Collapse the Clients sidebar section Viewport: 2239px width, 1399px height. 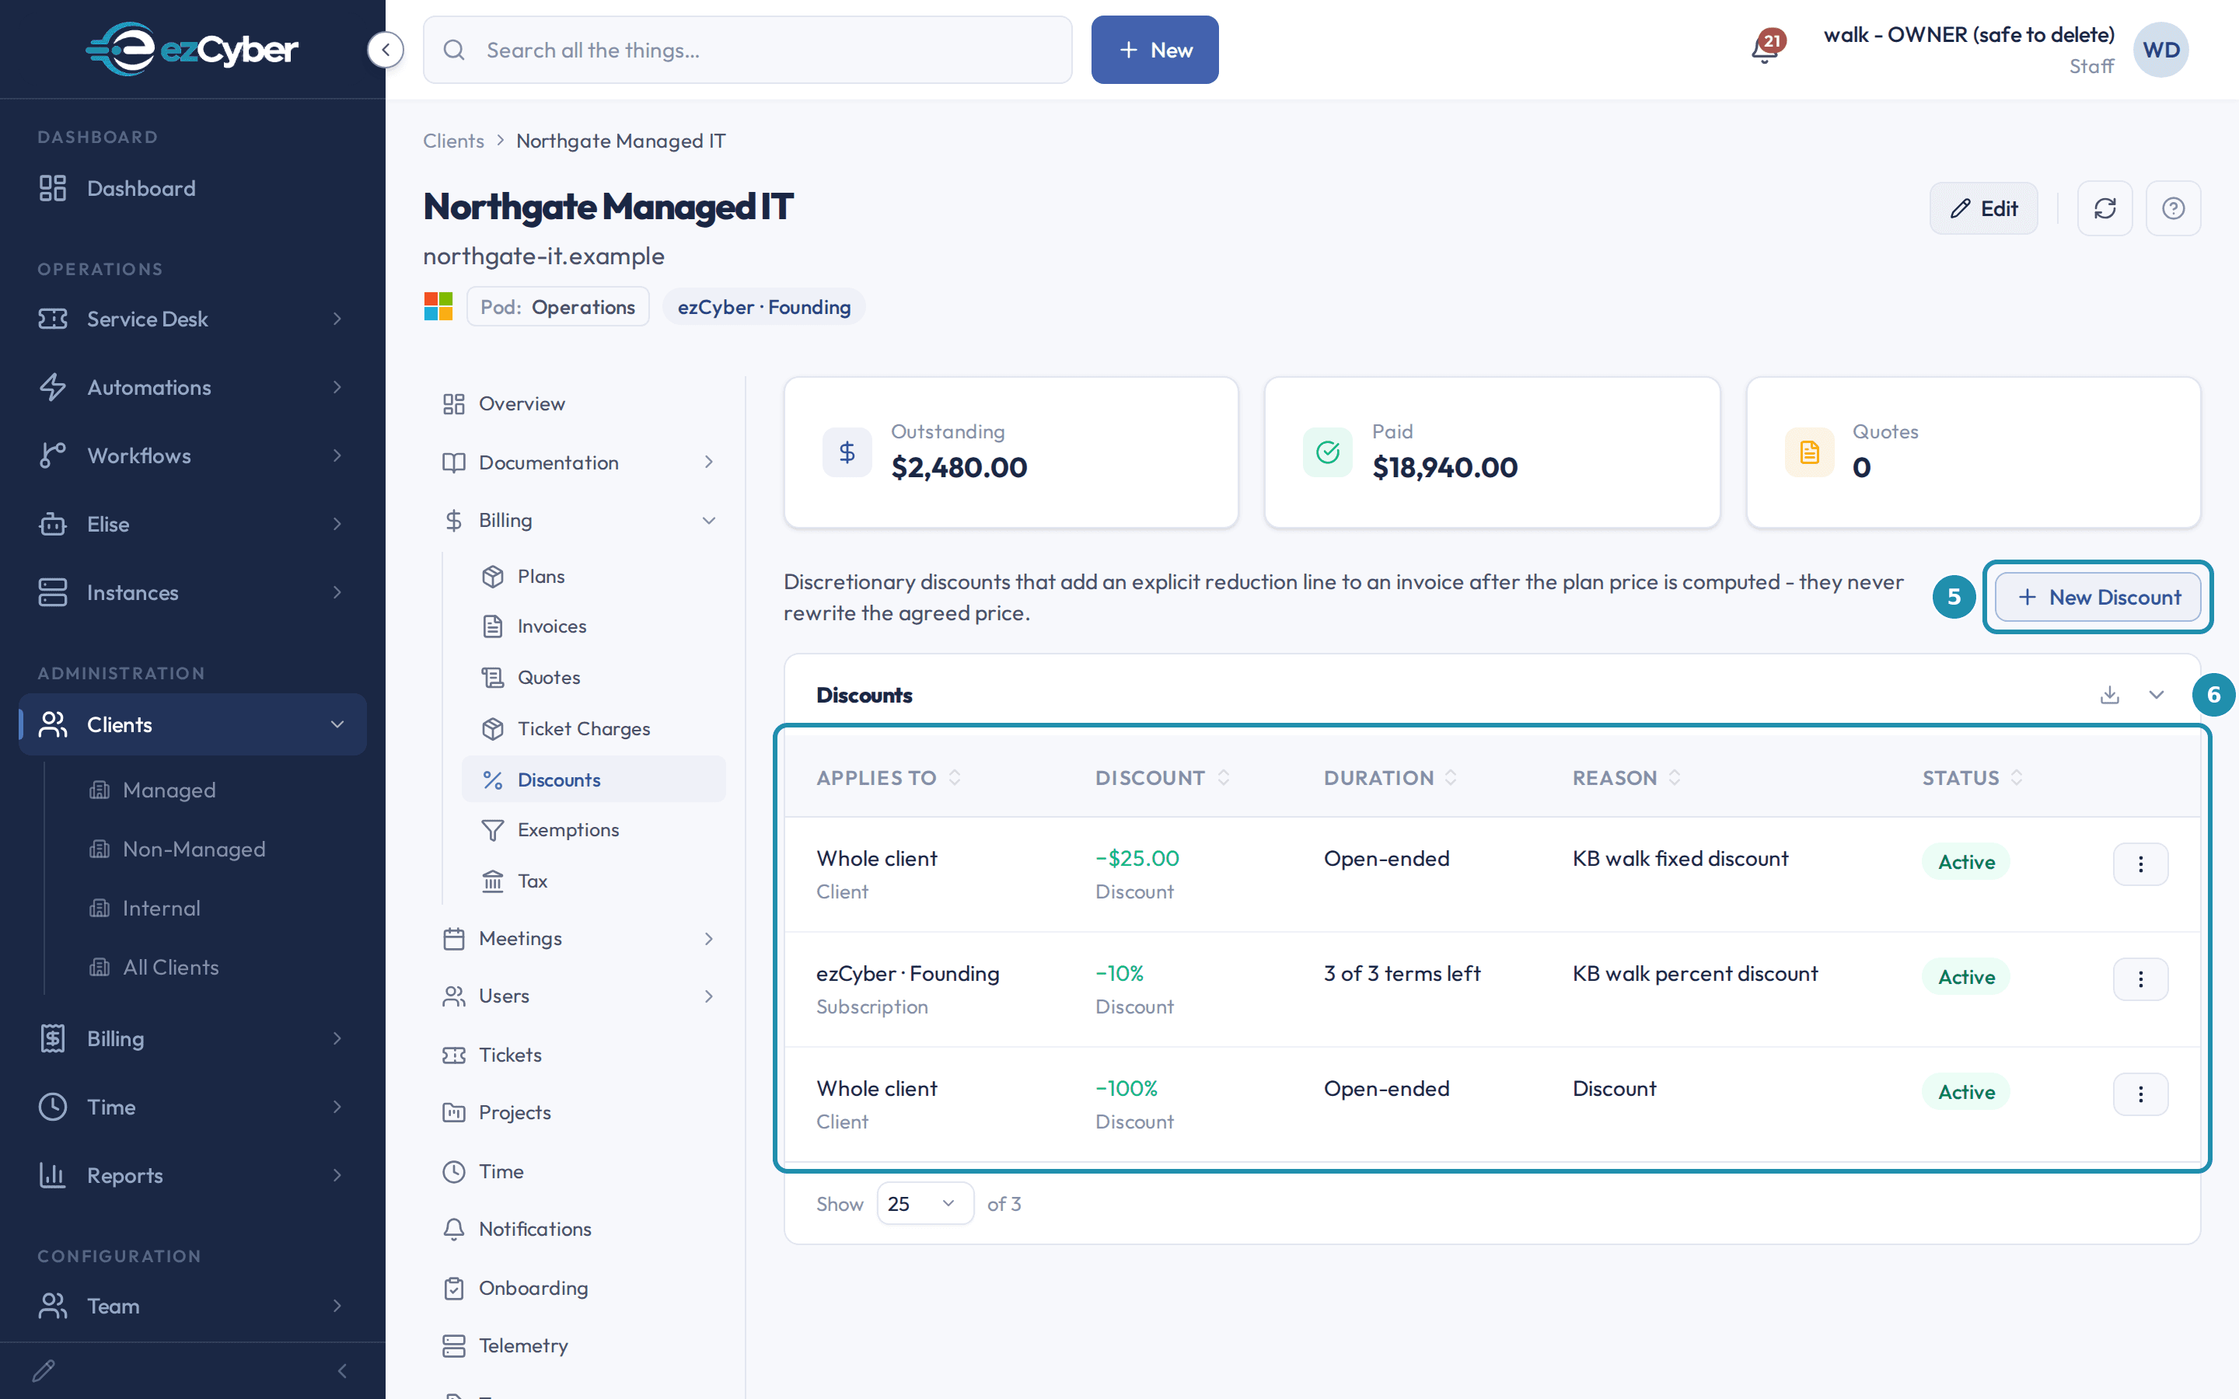tap(193, 724)
